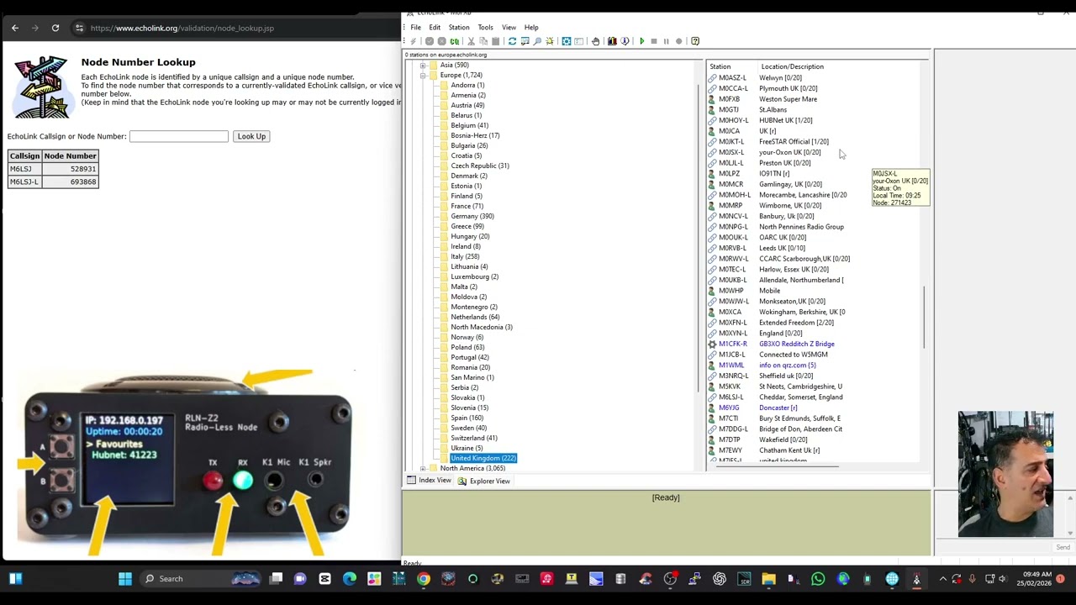Open WhatsApp from the taskbar
Screen dimensions: 1076x605
[818, 578]
